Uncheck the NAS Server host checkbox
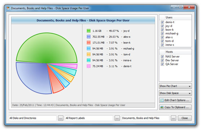Viewport: 202px width, 131px height. (162, 56)
